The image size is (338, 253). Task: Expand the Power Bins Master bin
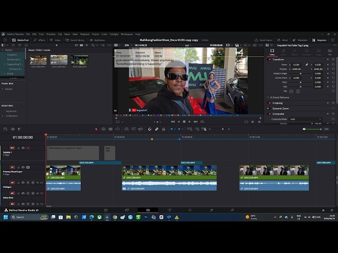click(x=3, y=89)
